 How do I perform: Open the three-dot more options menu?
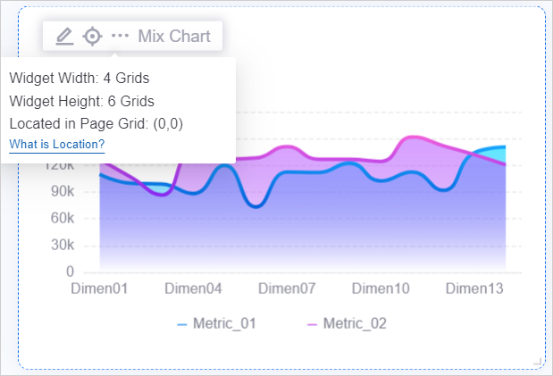[x=120, y=37]
